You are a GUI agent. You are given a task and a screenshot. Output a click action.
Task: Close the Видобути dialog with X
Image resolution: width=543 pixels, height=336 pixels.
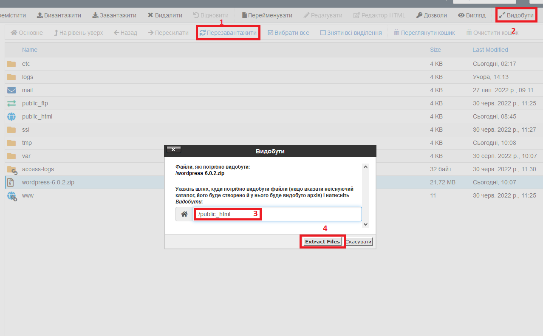[174, 150]
